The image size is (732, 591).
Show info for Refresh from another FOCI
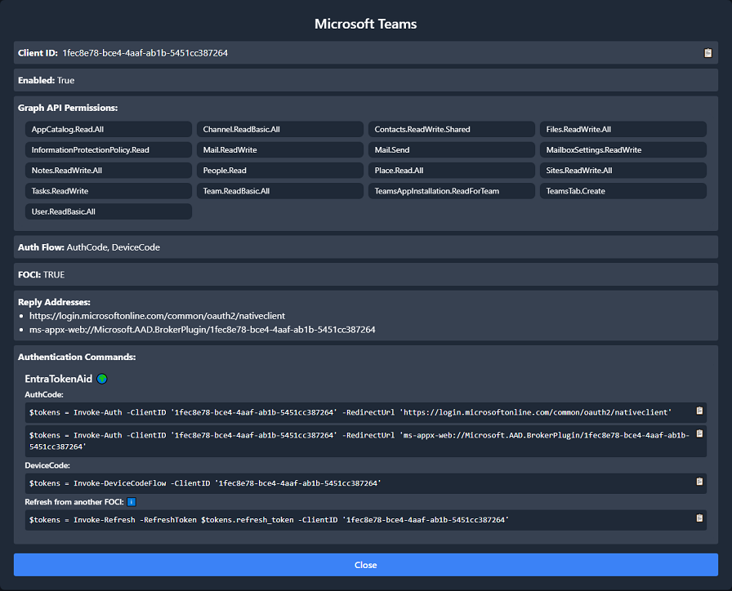tap(132, 502)
